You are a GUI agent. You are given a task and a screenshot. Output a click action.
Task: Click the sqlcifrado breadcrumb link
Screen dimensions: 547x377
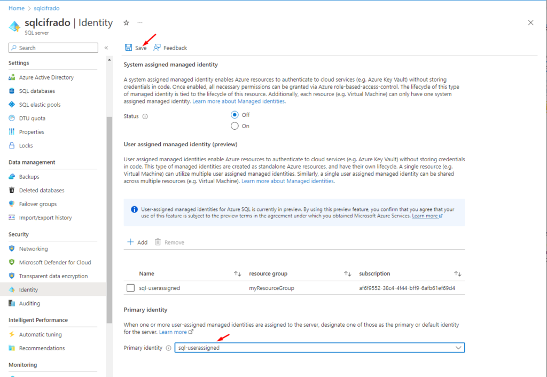(47, 8)
